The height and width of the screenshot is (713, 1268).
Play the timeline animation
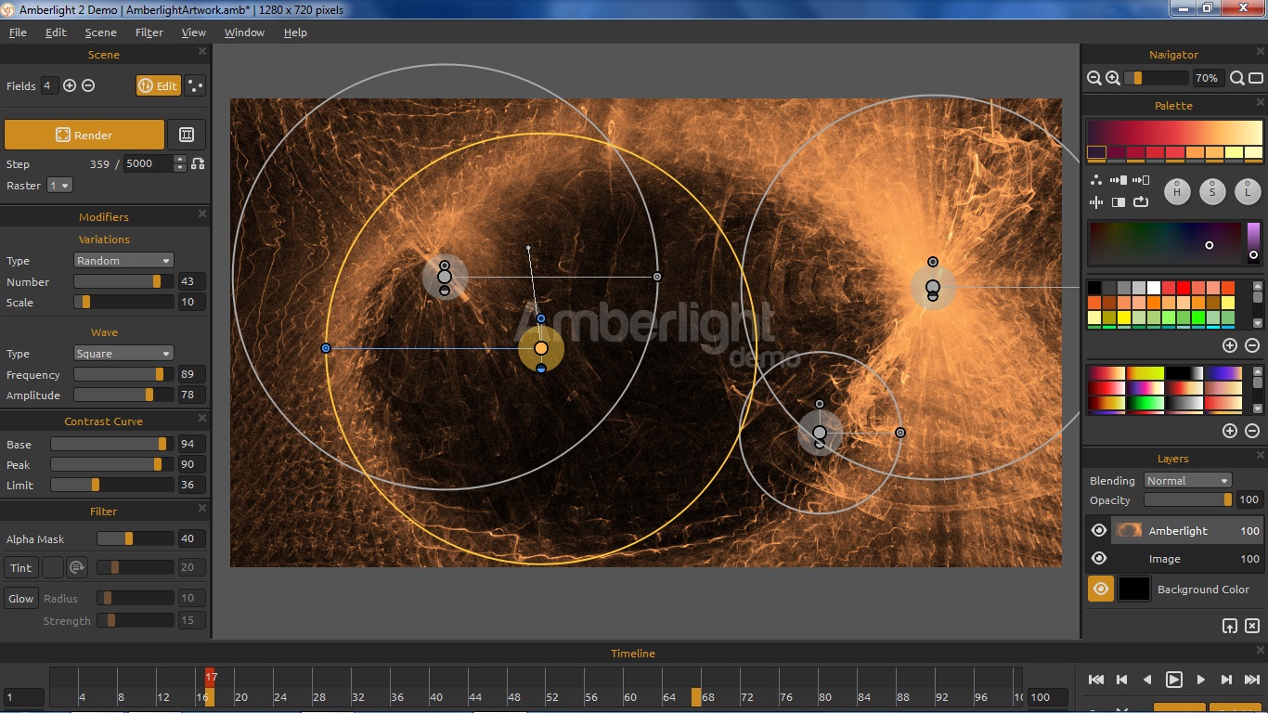(x=1174, y=680)
